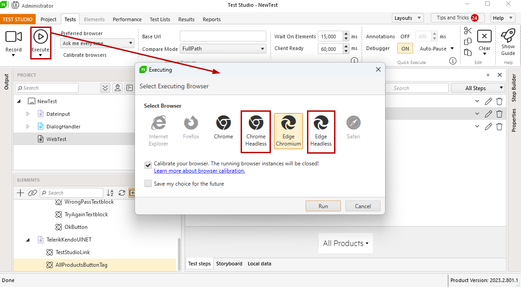The width and height of the screenshot is (521, 287).
Task: Sort elements alphabetically A-Z
Action: pyautogui.click(x=110, y=193)
